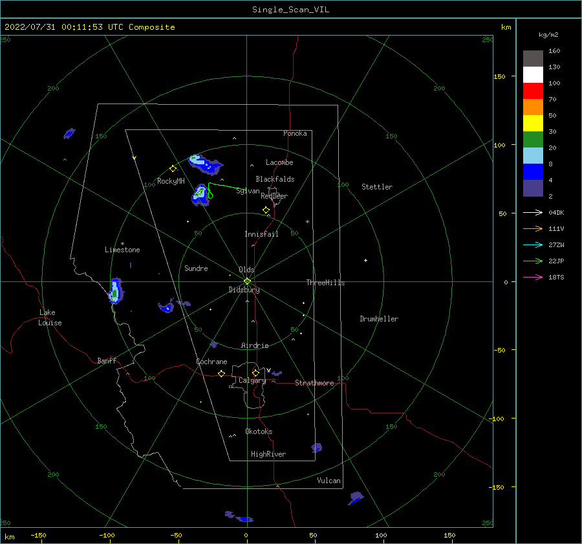Click the white 04DK arrow in legend
Screen dimensions: 582x544
[x=533, y=212]
